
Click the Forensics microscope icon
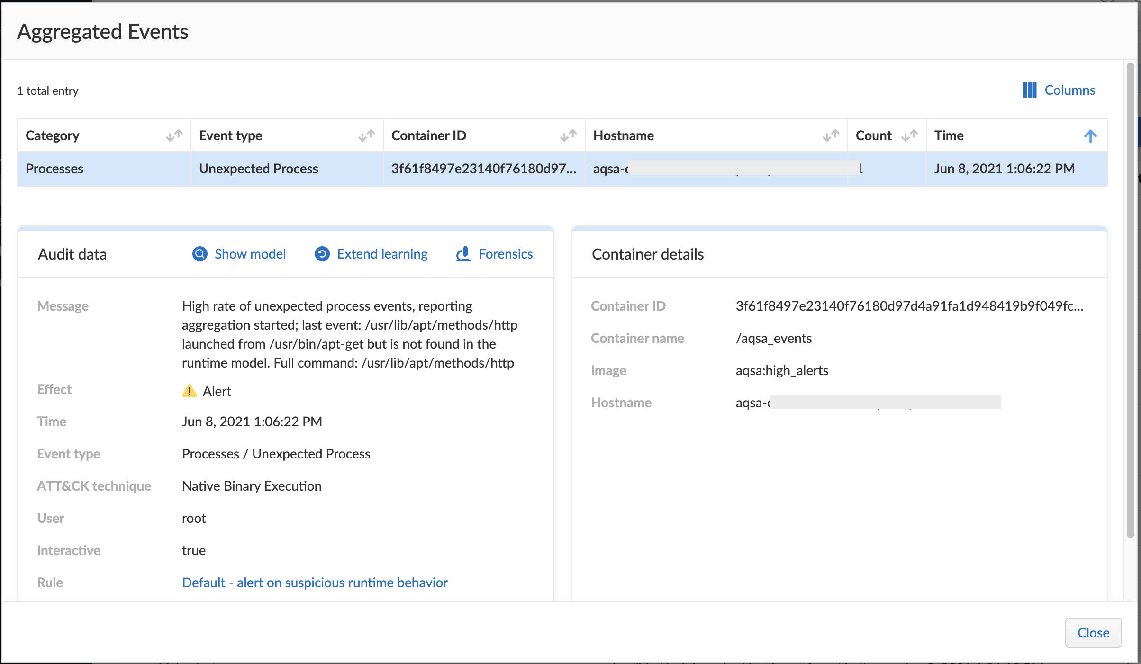coord(463,254)
